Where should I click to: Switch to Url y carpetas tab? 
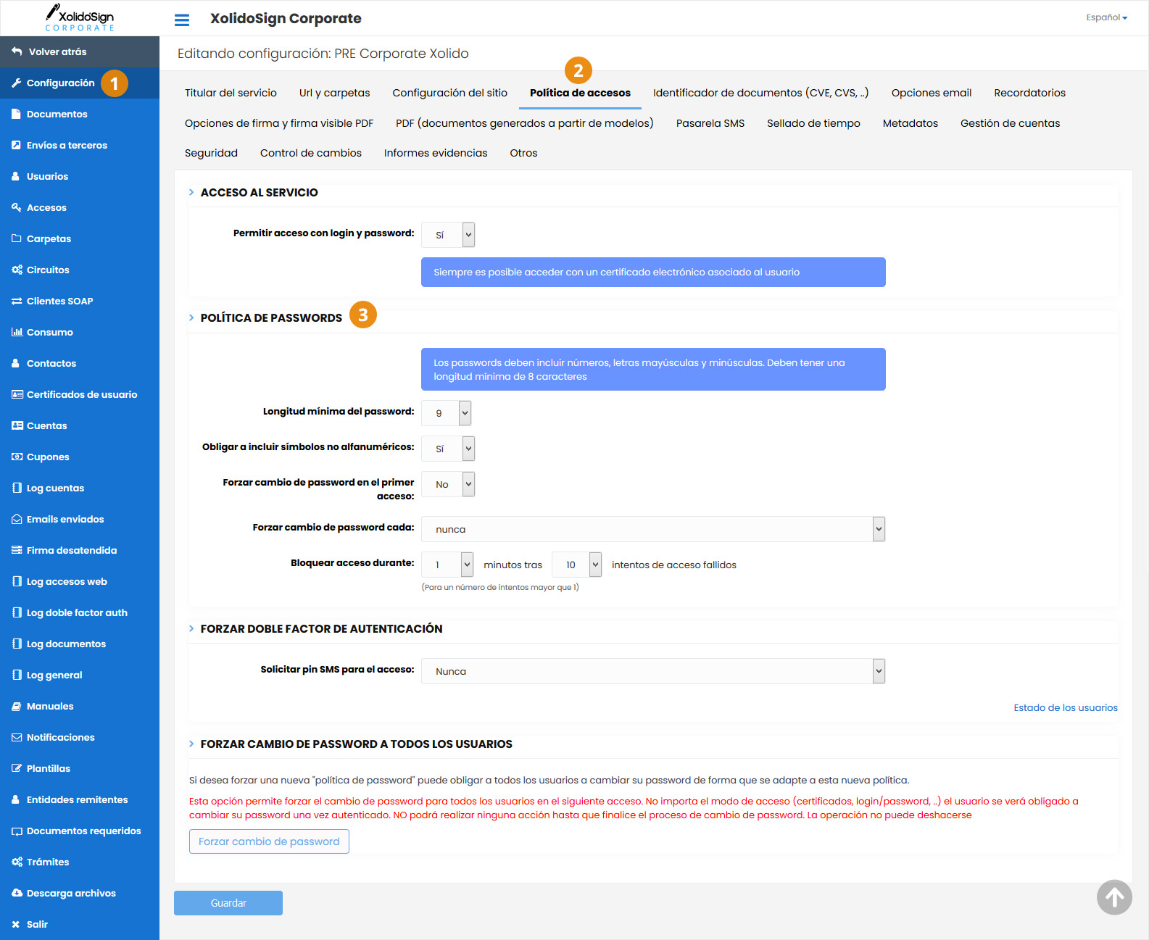(x=334, y=93)
